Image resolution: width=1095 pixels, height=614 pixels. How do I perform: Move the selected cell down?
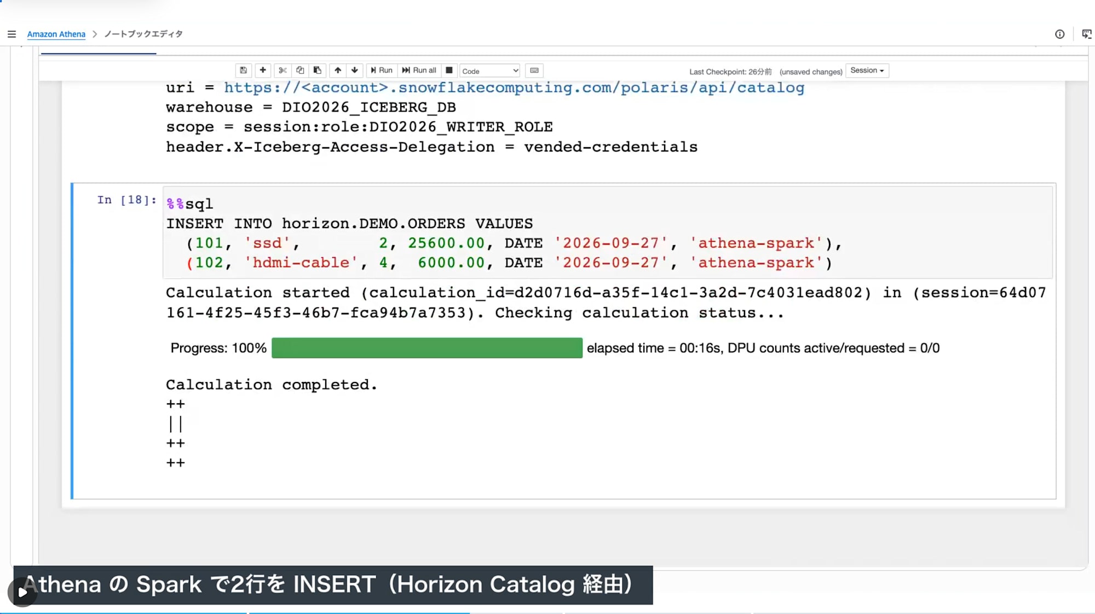pos(355,70)
